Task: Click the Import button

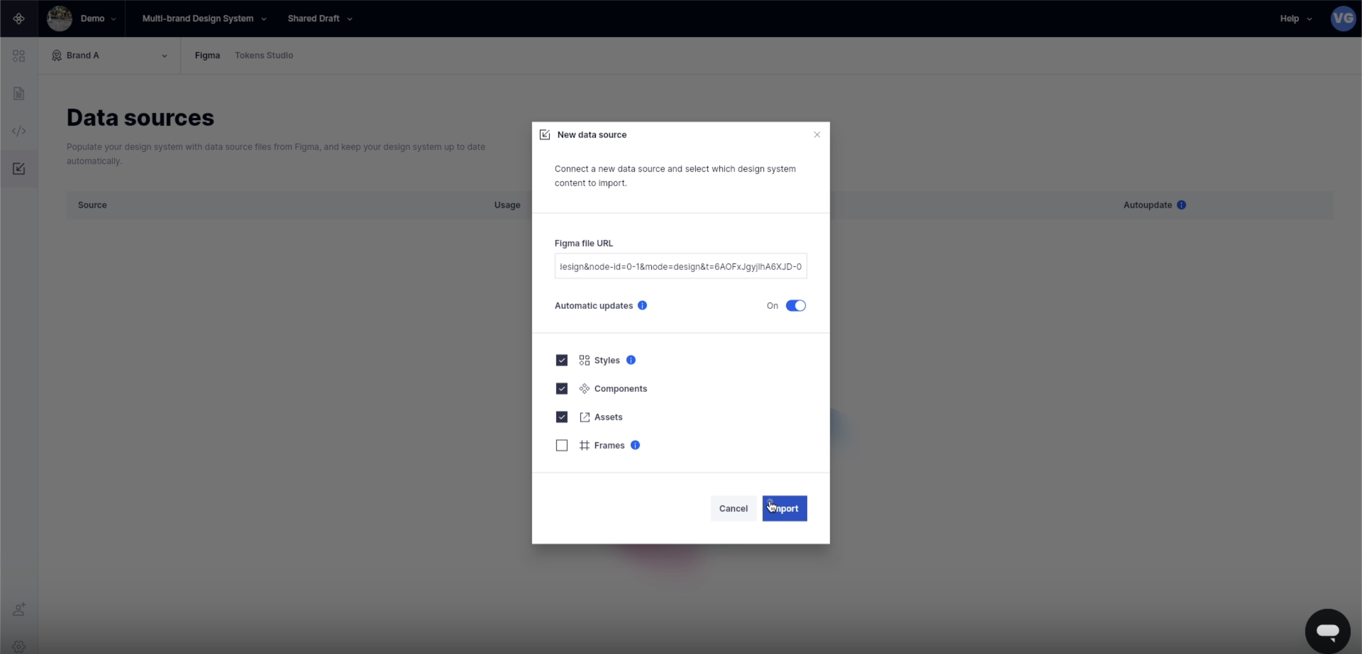Action: 784,508
